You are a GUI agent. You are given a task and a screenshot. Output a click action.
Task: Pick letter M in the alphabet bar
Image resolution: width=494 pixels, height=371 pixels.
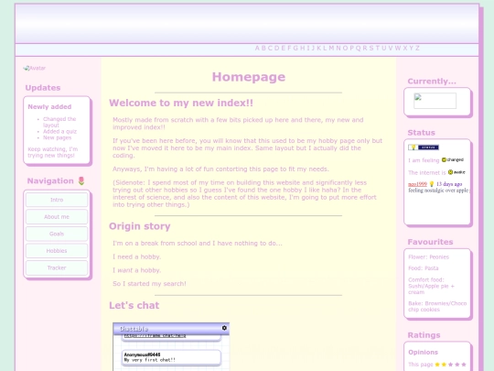click(331, 48)
